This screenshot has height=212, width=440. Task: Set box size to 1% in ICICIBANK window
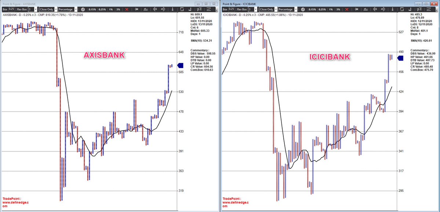click(x=331, y=9)
